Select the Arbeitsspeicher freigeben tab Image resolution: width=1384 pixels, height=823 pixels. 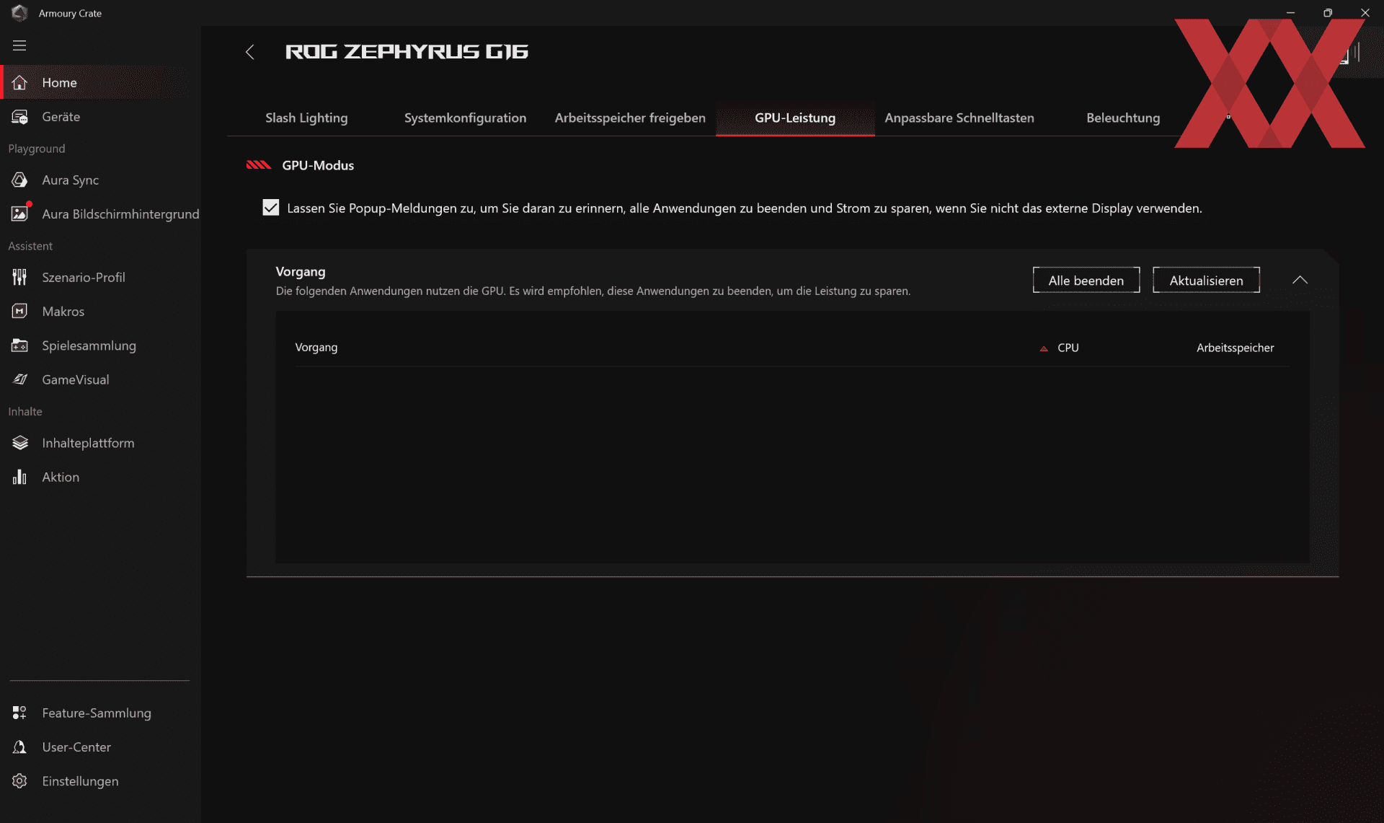click(630, 118)
